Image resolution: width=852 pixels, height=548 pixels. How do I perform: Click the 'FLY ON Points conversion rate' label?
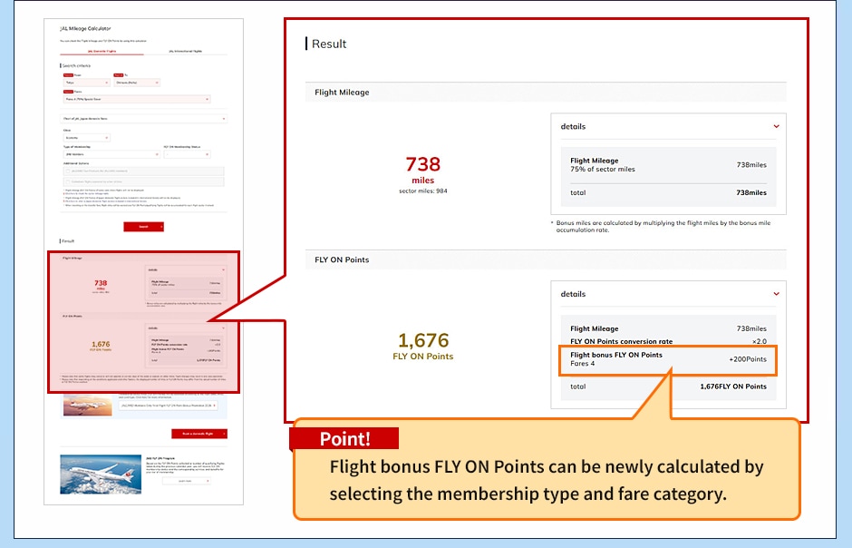point(621,341)
